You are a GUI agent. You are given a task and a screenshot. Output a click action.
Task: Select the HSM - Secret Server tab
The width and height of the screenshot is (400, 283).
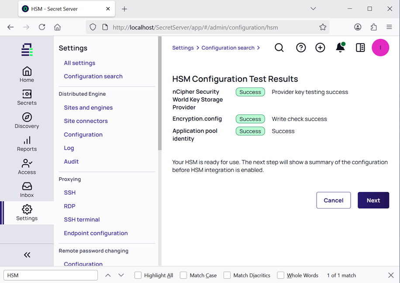click(x=66, y=9)
